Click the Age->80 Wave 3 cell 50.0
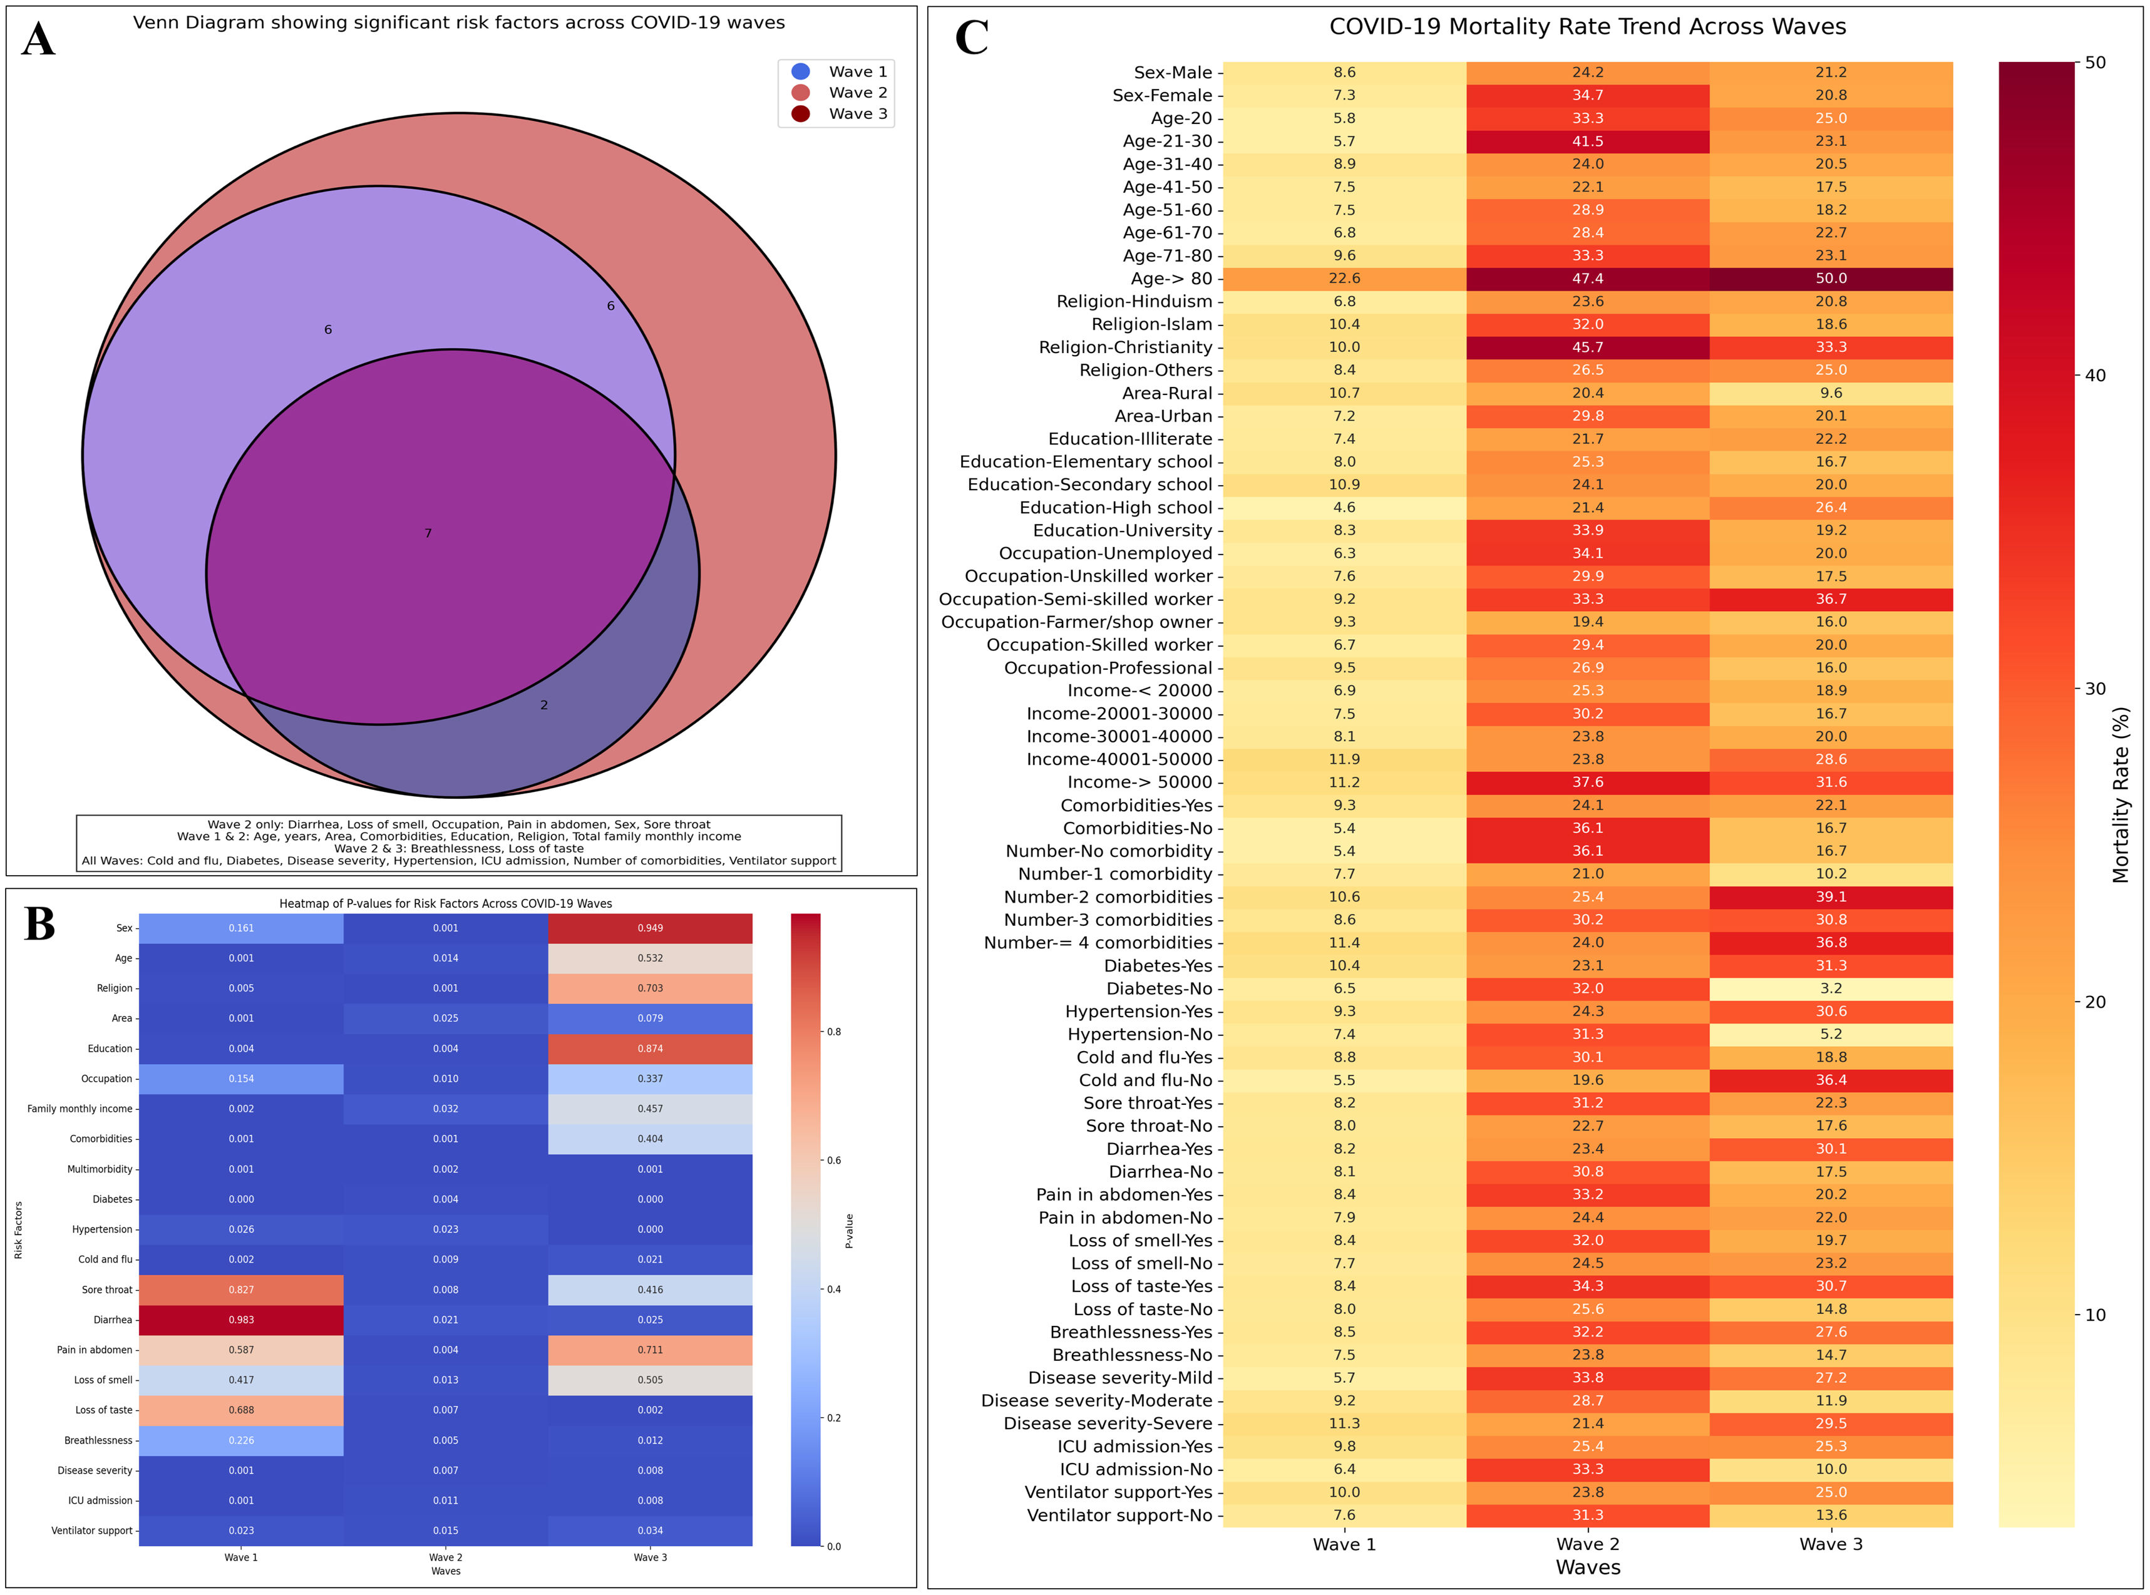2150x1595 pixels. (1831, 278)
